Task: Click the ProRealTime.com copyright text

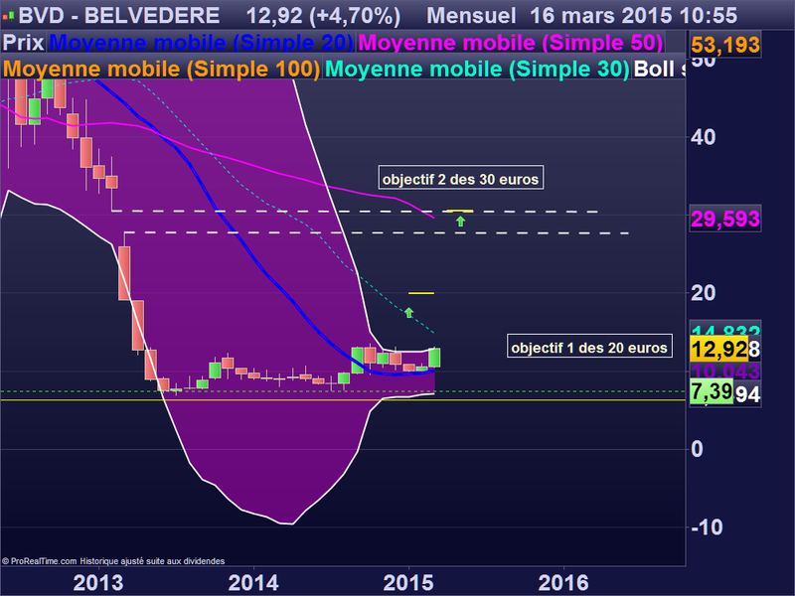Action: tap(113, 561)
